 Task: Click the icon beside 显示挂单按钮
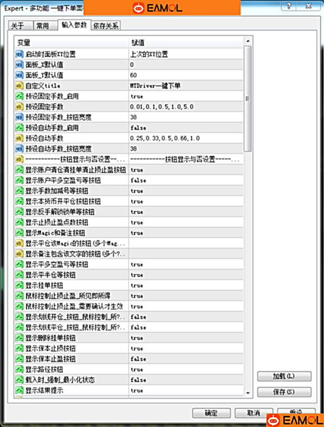[19, 285]
